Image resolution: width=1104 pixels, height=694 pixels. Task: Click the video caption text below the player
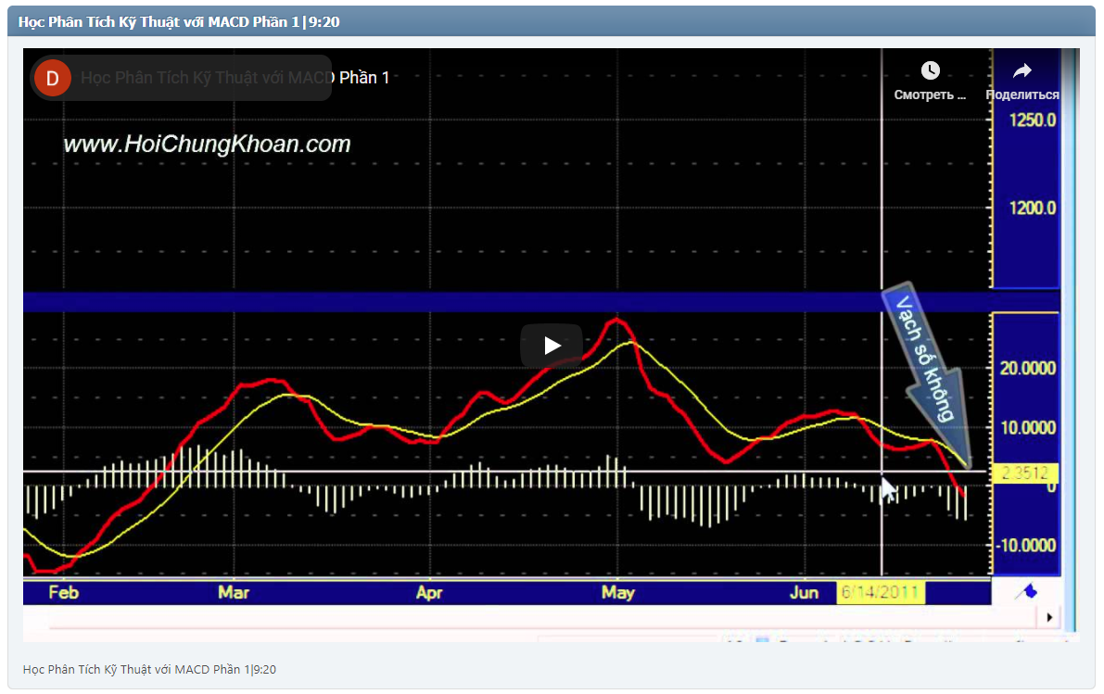click(x=149, y=669)
